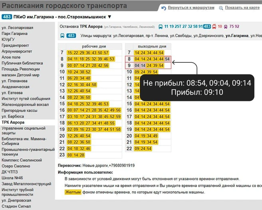
Task: Click the bus icon before route 11
Action: coord(161,27)
